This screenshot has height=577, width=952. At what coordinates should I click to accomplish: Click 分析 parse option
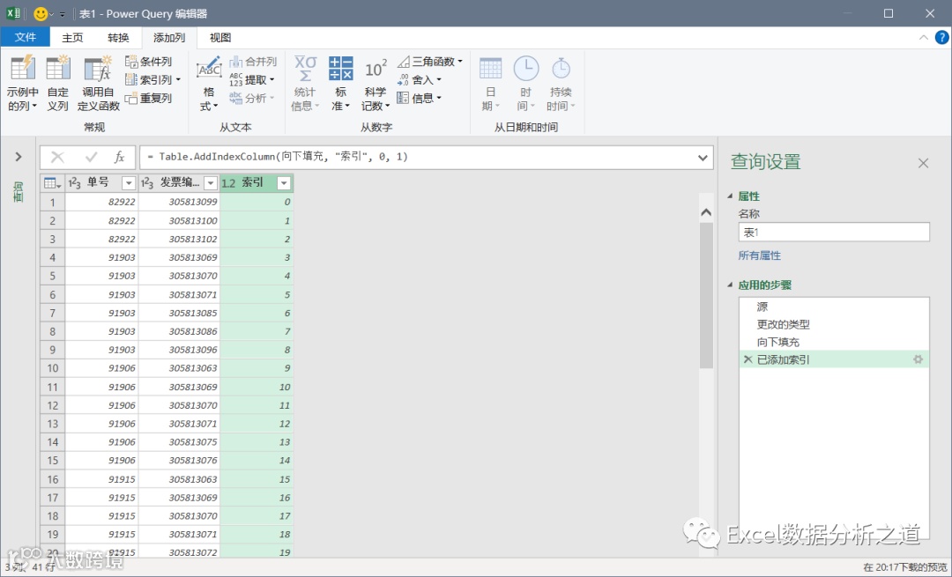pyautogui.click(x=252, y=98)
